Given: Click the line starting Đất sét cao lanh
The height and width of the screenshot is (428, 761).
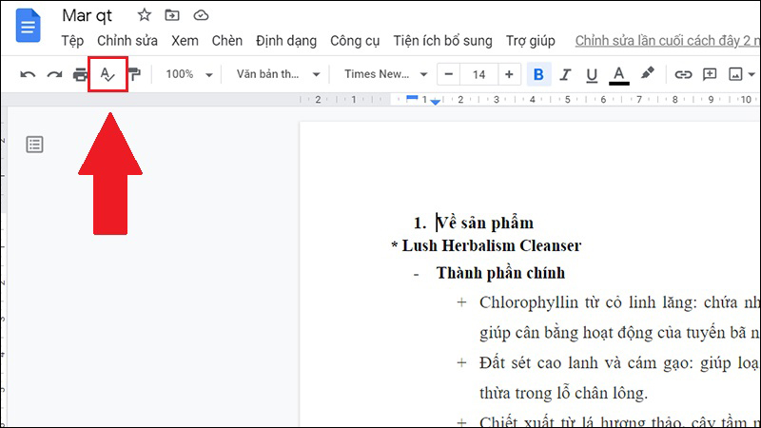Looking at the screenshot, I should point(618,363).
